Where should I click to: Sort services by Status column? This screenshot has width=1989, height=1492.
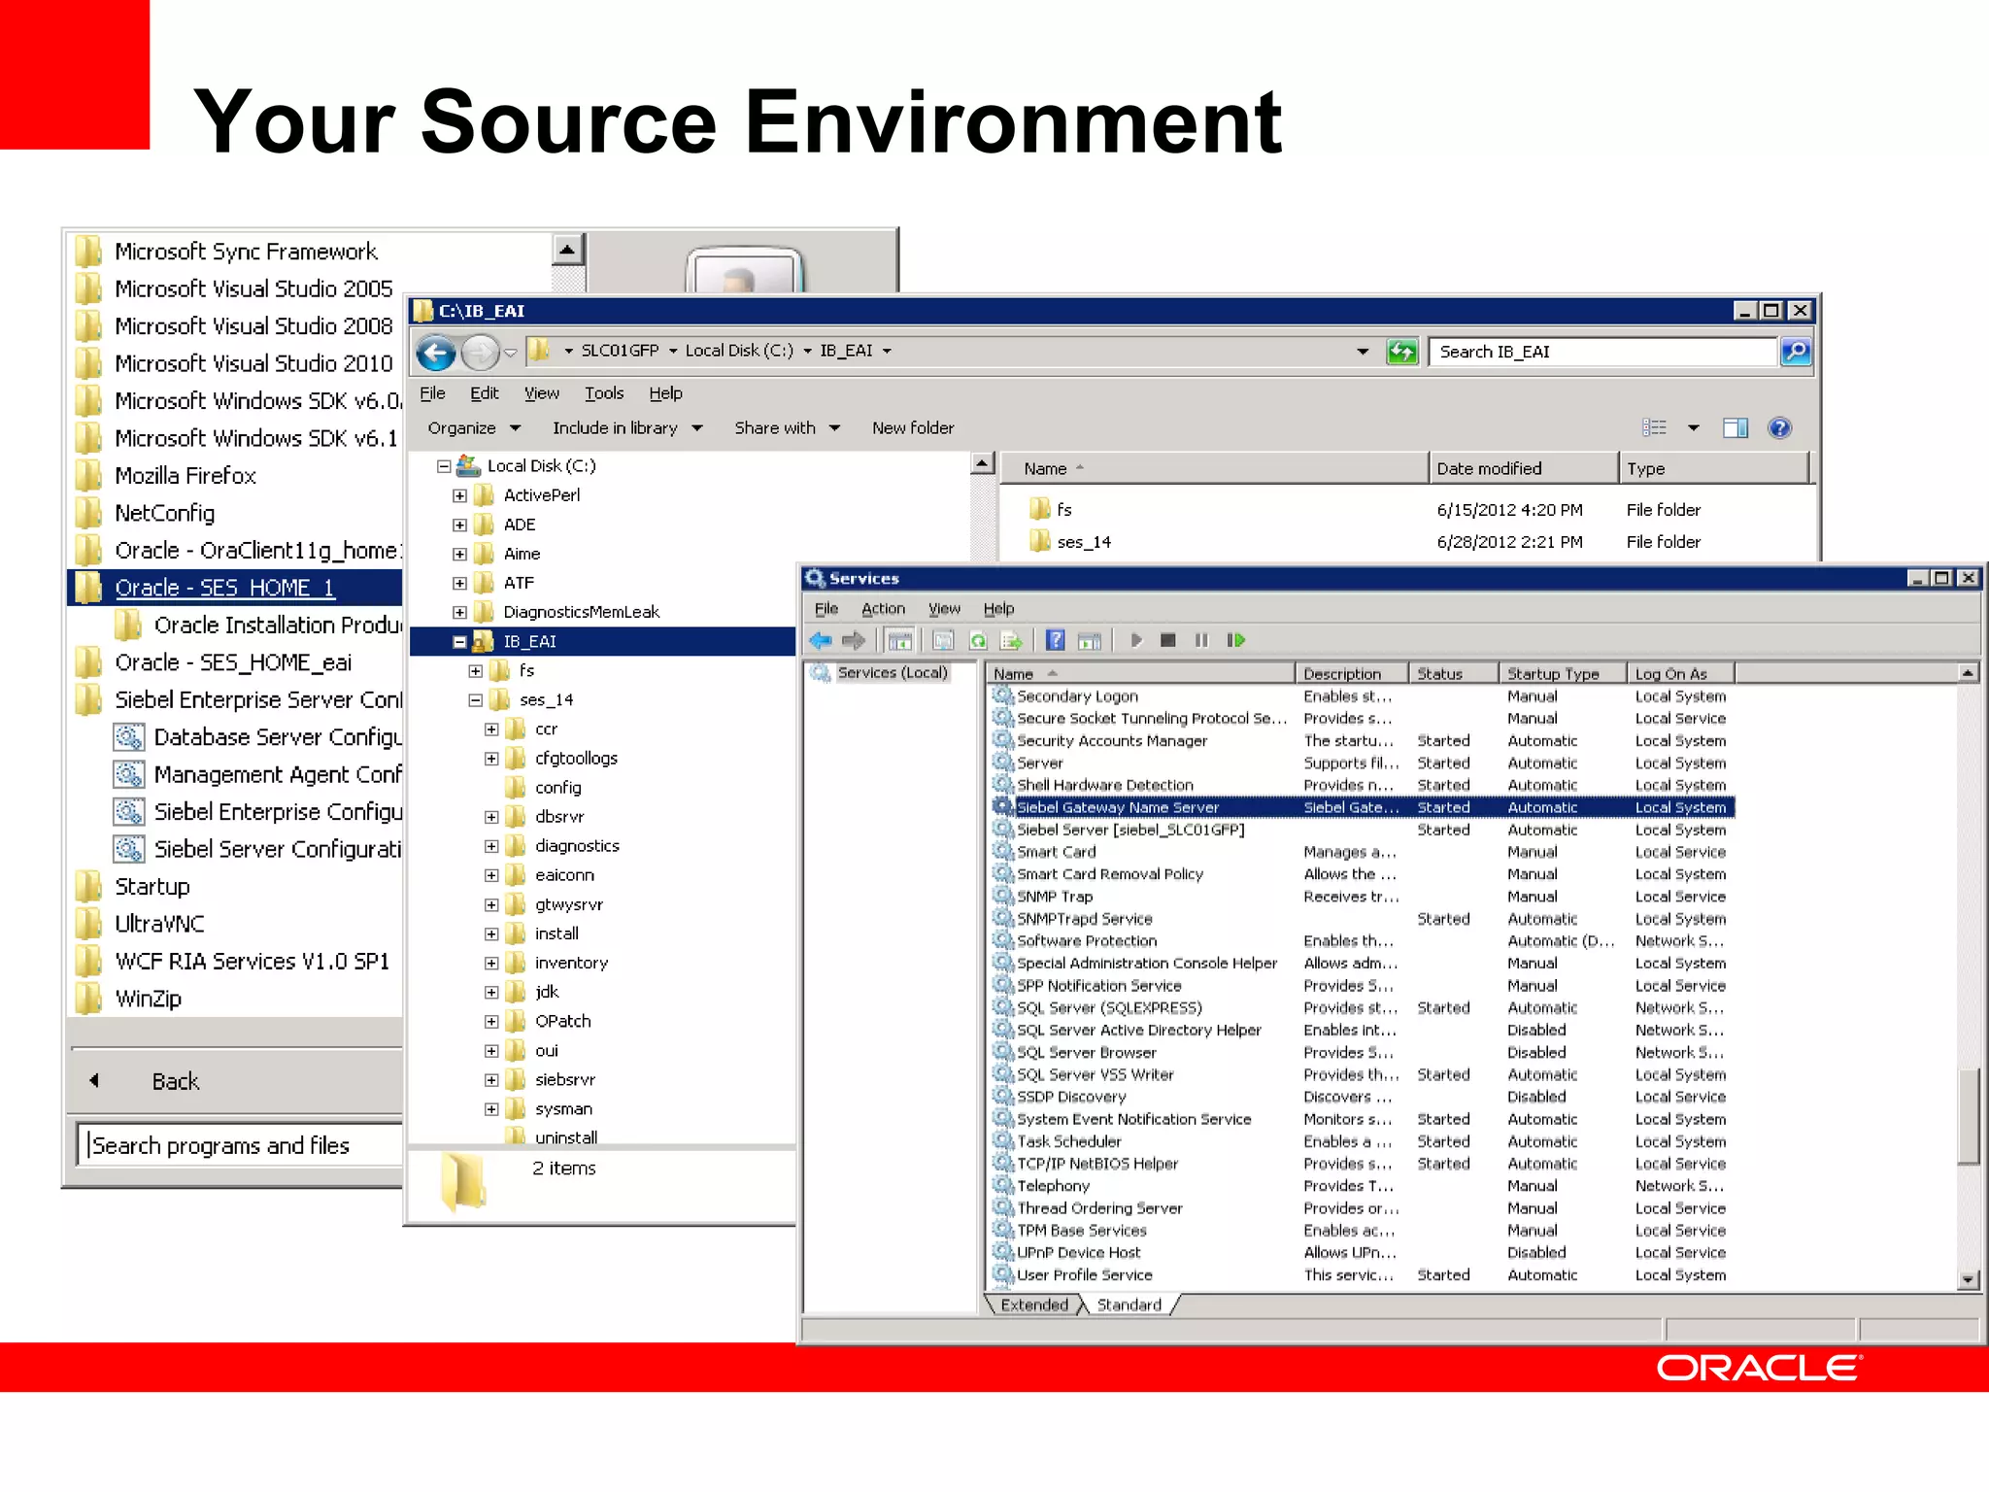[x=1453, y=673]
